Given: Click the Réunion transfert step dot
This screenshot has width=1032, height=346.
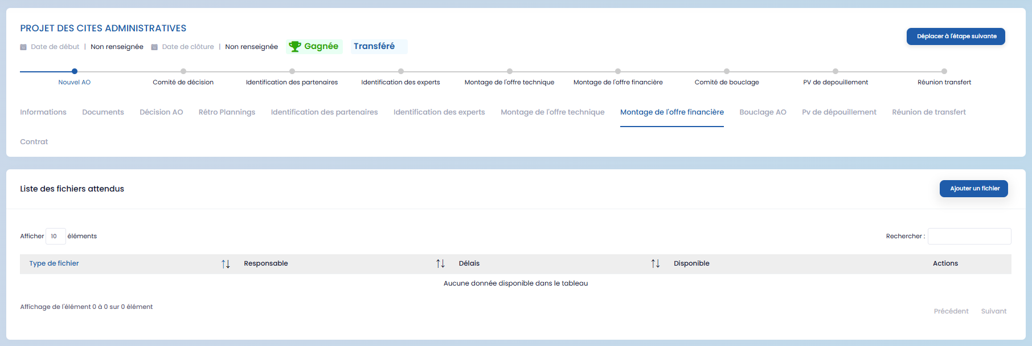Looking at the screenshot, I should [944, 71].
